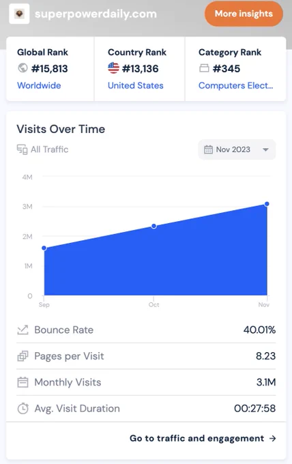Click the Global Rank value #15,813
Viewport: 292px width, 464px height.
coord(50,69)
